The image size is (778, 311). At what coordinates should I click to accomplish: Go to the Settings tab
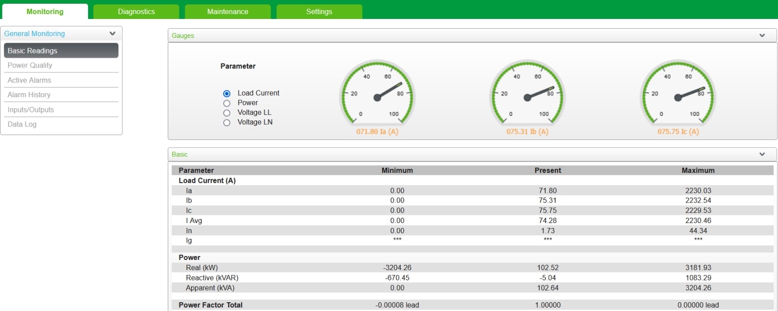click(x=319, y=12)
